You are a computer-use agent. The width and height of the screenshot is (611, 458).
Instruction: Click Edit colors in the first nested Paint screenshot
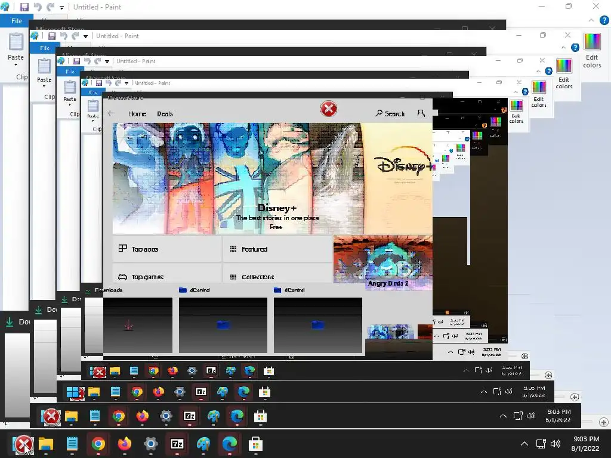pyautogui.click(x=564, y=74)
